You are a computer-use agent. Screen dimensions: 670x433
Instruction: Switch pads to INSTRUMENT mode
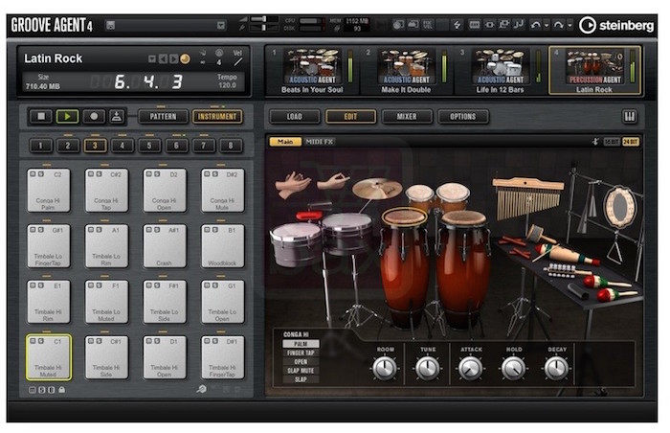[x=217, y=116]
